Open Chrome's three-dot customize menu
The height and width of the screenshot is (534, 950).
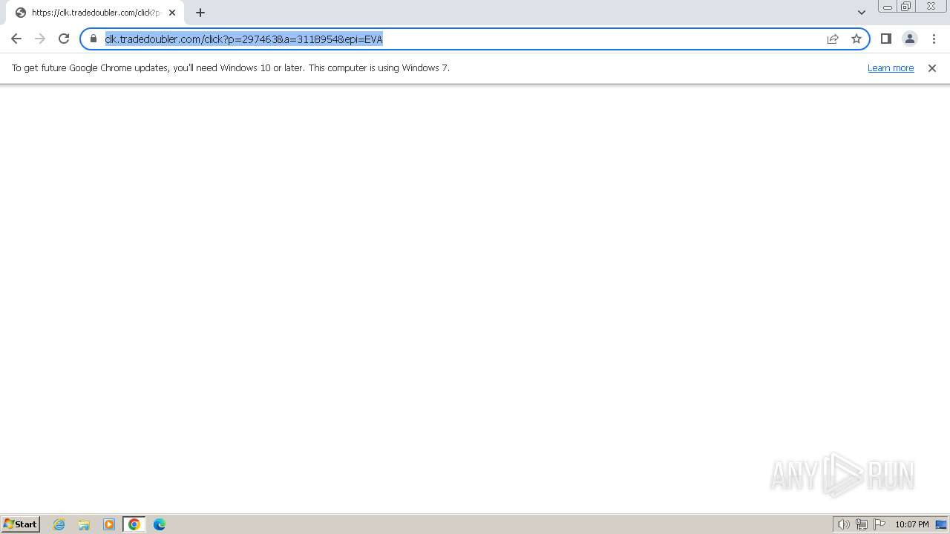934,39
